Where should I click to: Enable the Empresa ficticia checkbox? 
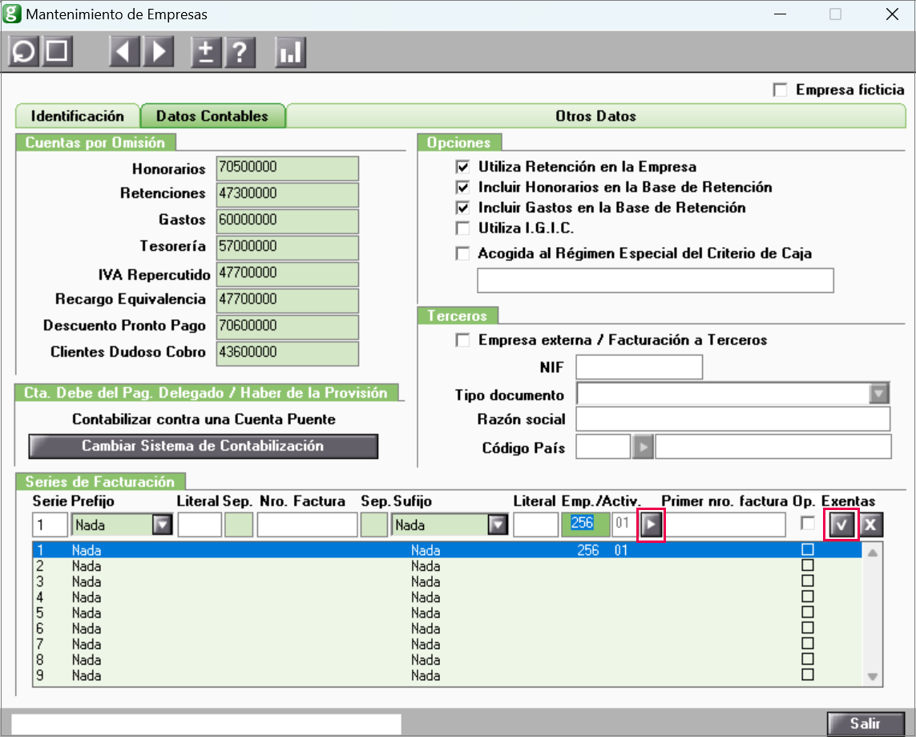click(780, 90)
